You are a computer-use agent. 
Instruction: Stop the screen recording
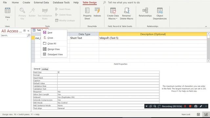pos(190,106)
